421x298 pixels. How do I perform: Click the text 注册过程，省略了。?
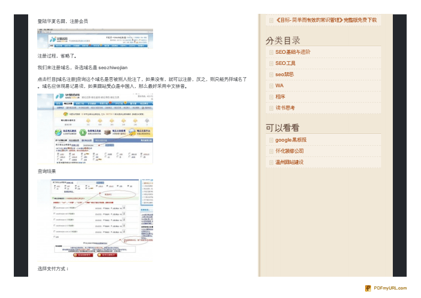pos(57,56)
